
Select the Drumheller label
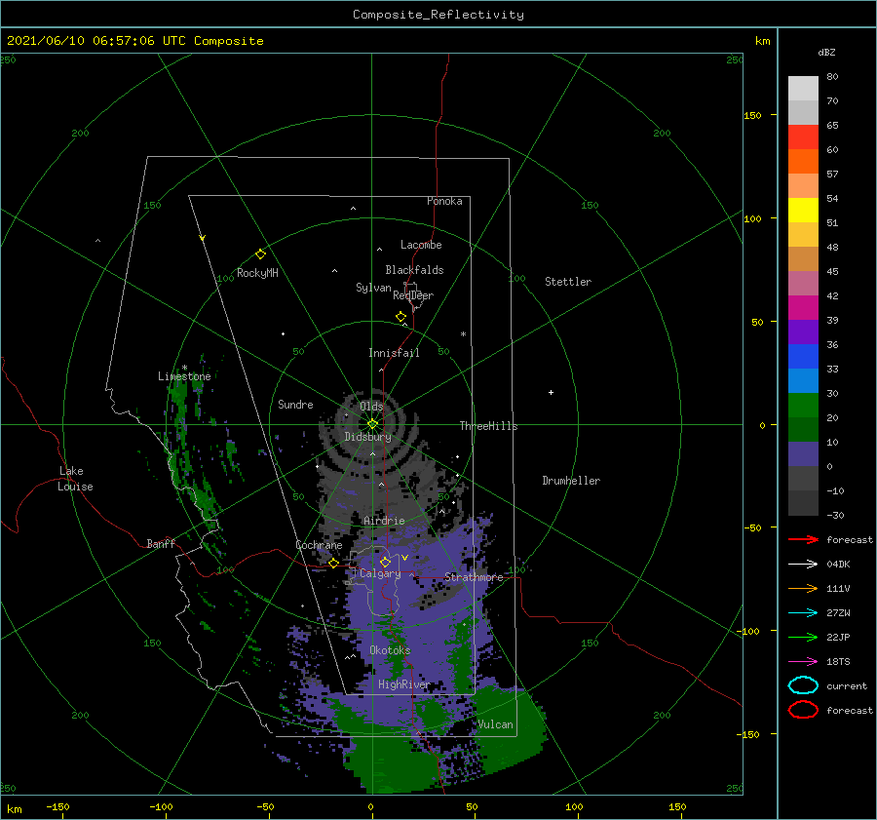571,481
